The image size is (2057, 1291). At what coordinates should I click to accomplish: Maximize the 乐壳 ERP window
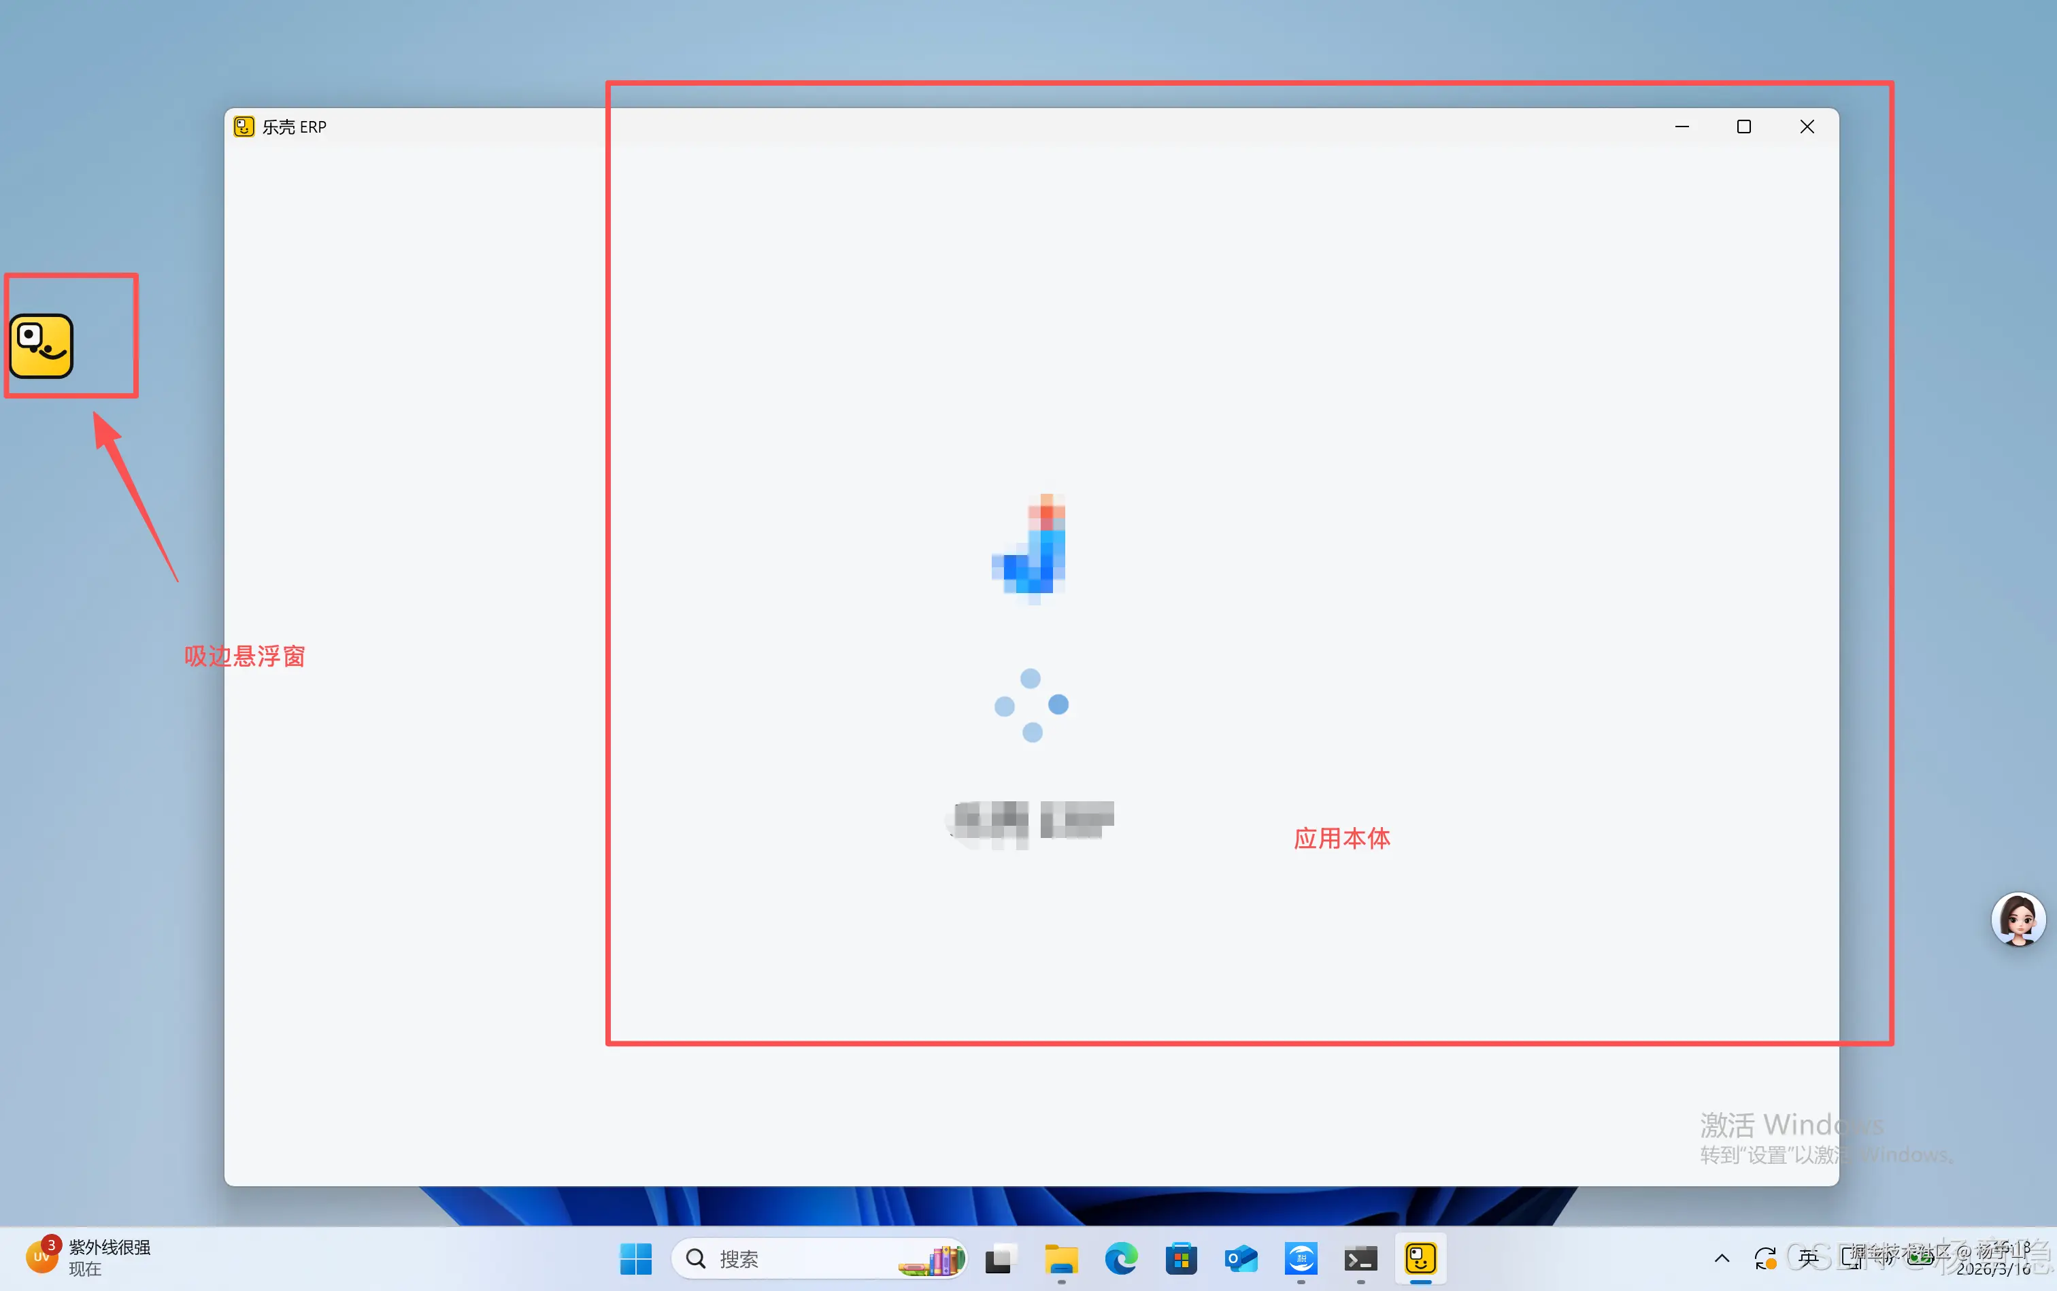pyautogui.click(x=1743, y=127)
